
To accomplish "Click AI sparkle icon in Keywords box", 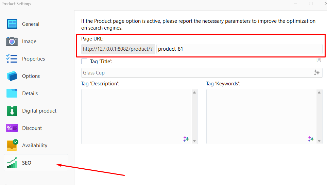I will click(x=311, y=139).
